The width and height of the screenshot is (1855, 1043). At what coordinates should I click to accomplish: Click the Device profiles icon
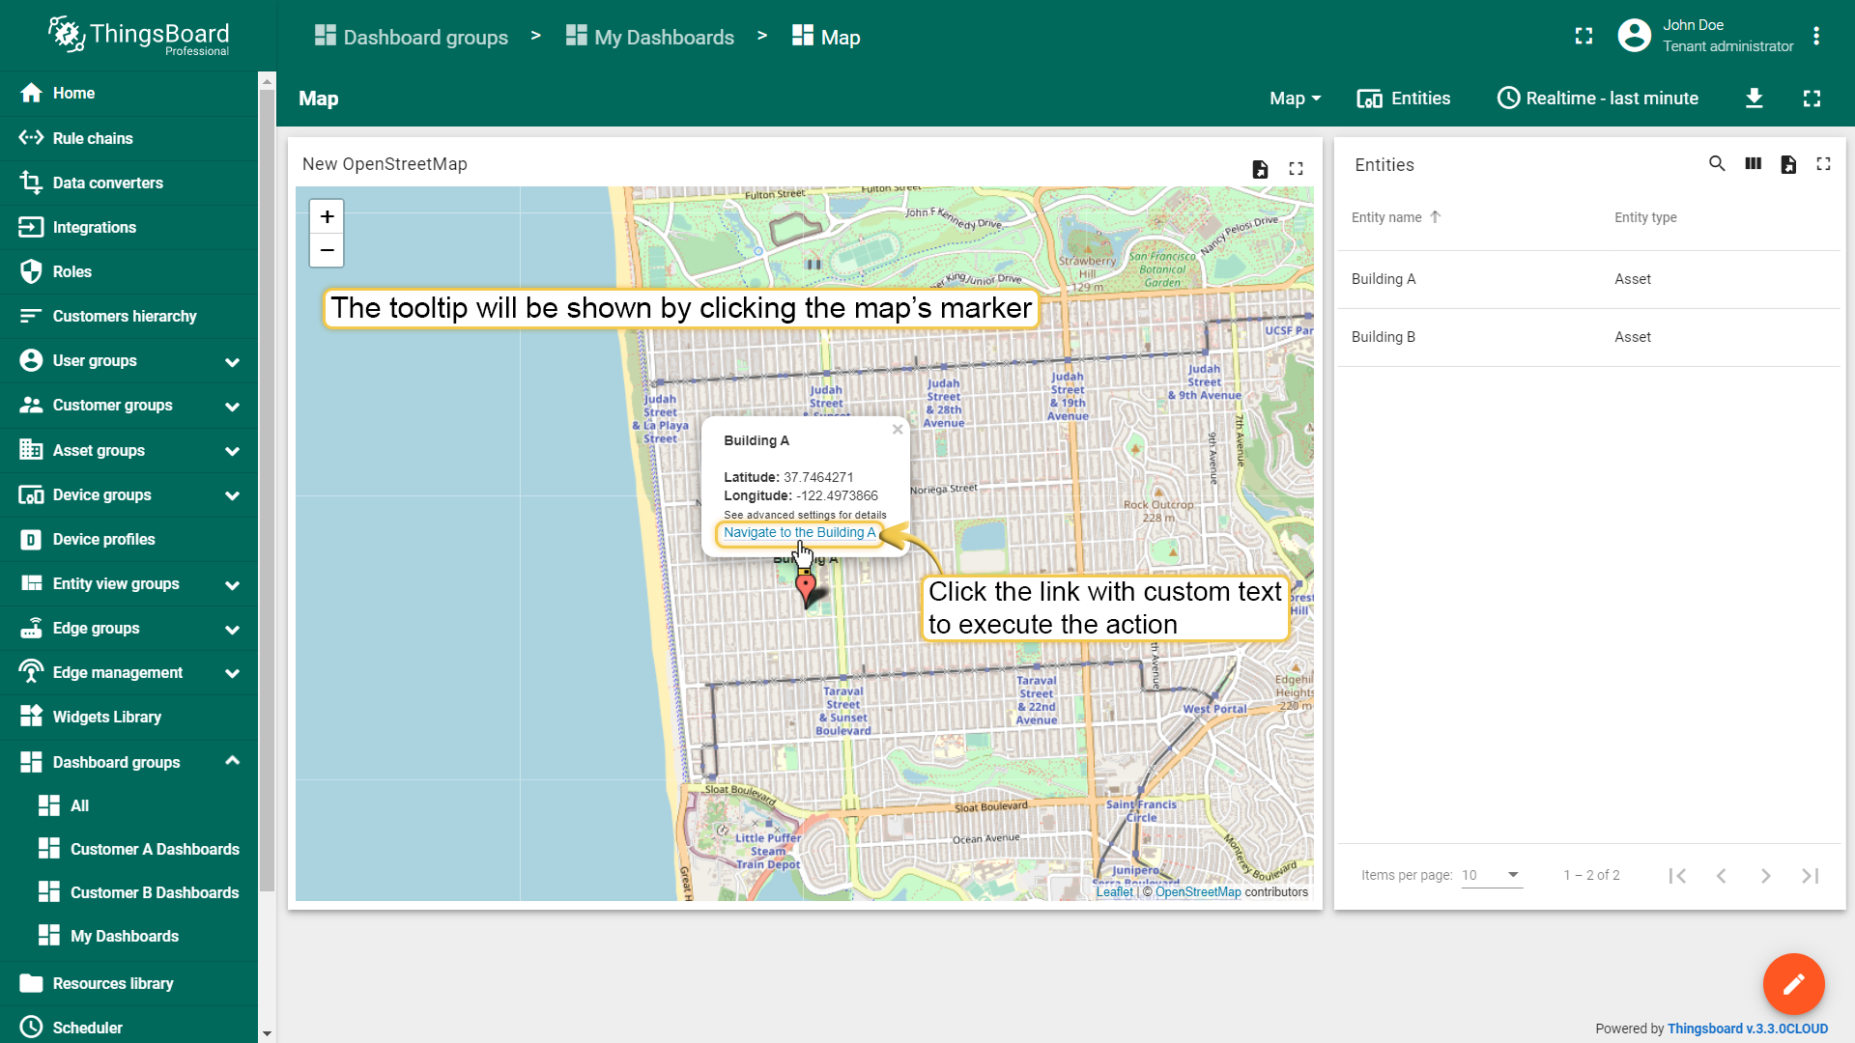point(31,539)
